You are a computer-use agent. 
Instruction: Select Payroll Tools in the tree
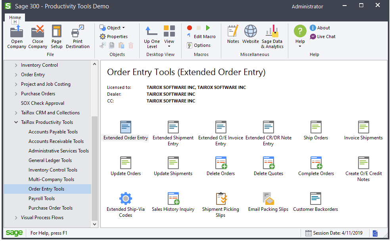pos(42,199)
